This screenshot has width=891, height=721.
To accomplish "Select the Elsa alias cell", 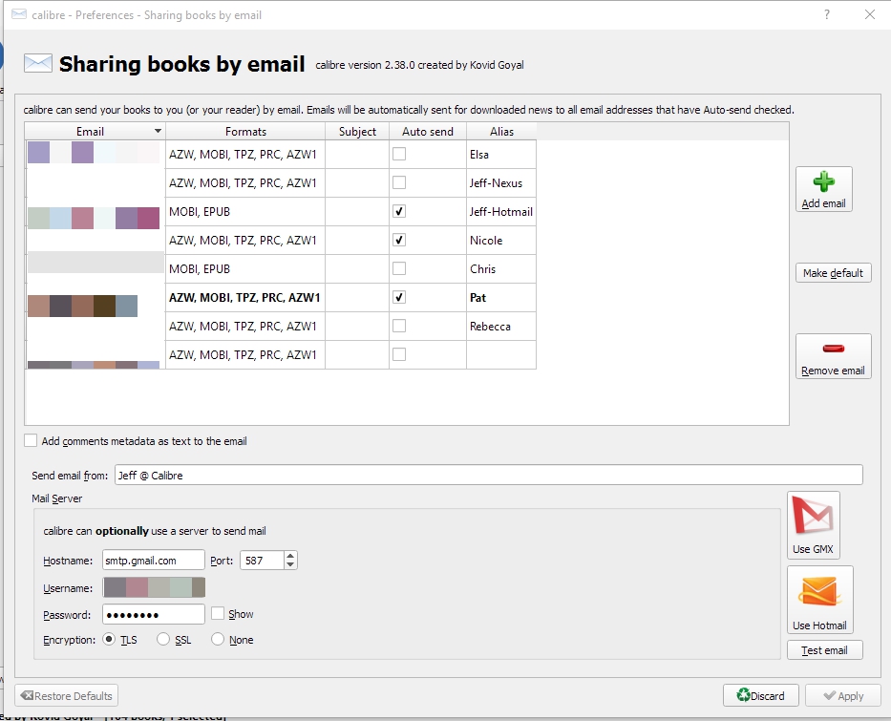I will point(501,155).
